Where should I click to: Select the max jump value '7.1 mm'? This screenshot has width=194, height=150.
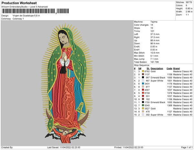(x=154, y=59)
